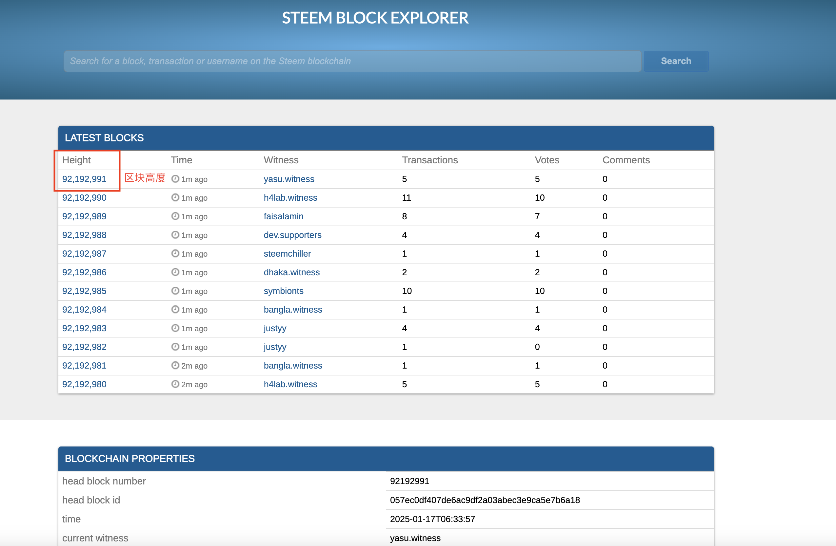Screen dimensions: 836x546
Task: Open block 92,192,990
Action: tap(84, 197)
